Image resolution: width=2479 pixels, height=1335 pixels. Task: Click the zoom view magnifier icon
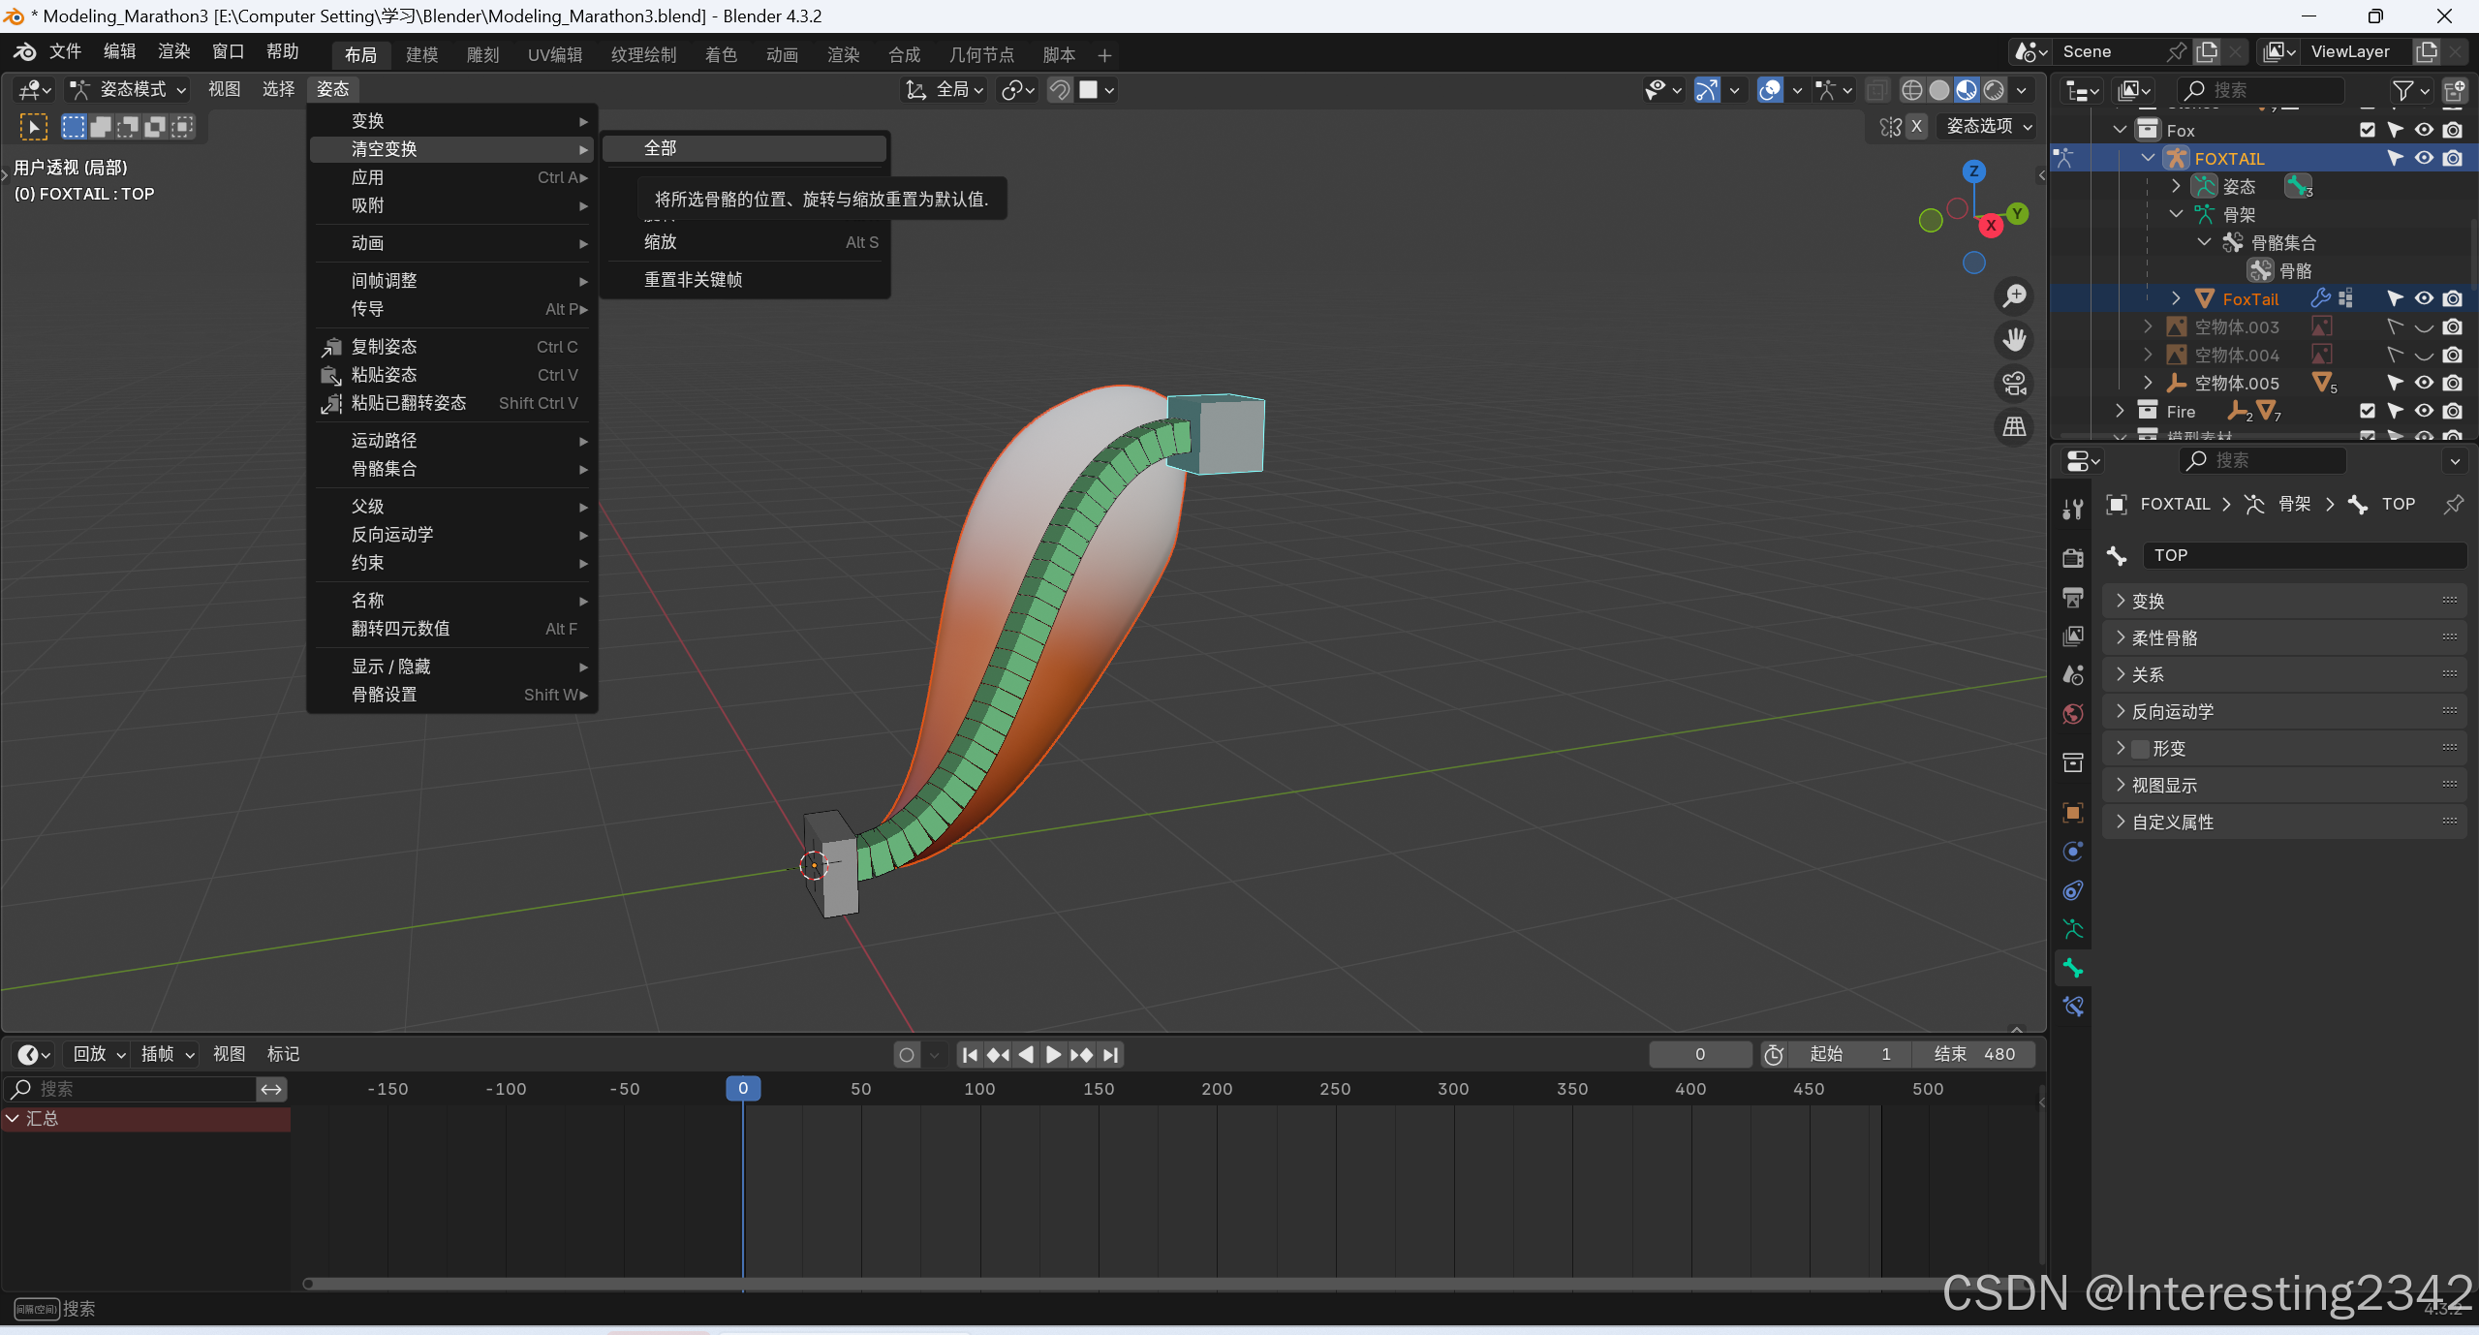pos(2015,295)
